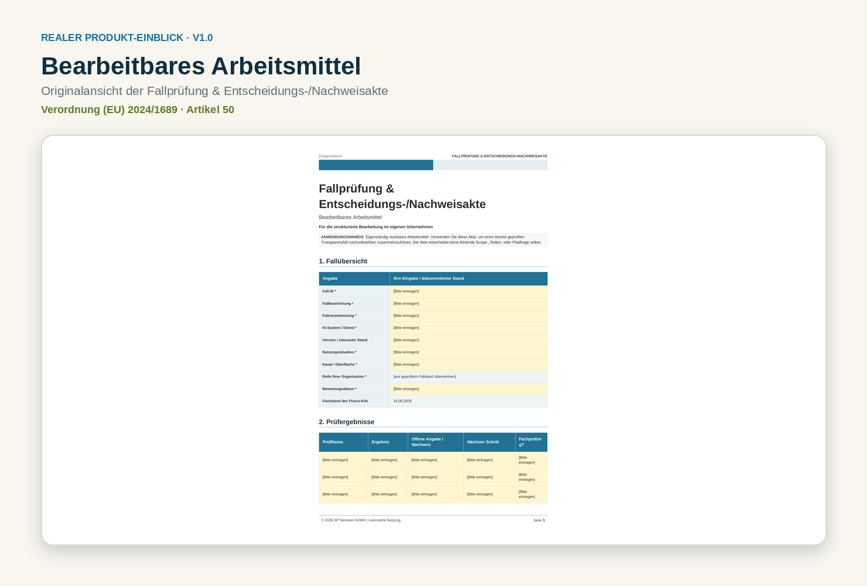Click the 'Ihre Eingabe / dokumentierter Stand' column header

point(469,278)
